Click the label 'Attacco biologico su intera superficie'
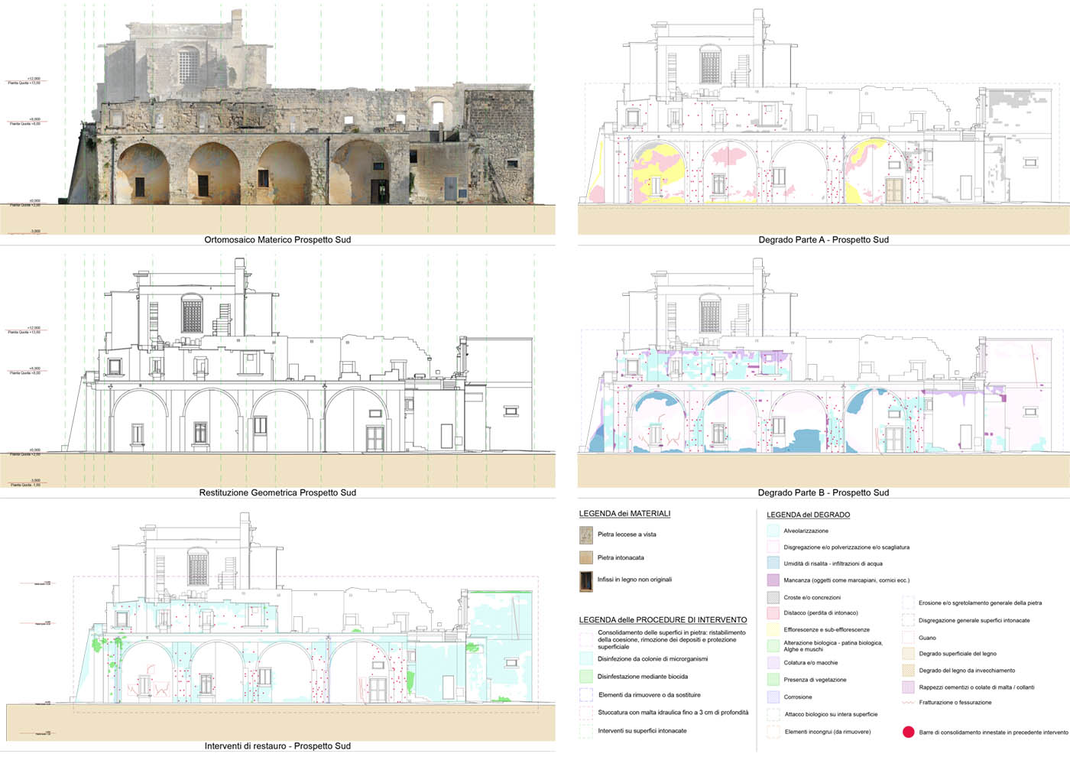Viewport: 1070px width, 757px height. [x=831, y=714]
